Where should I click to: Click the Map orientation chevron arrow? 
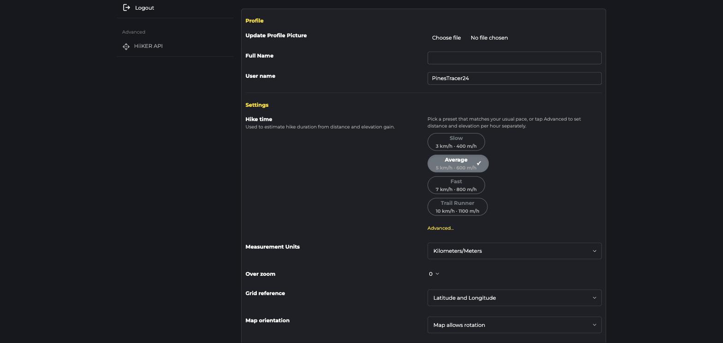tap(594, 325)
